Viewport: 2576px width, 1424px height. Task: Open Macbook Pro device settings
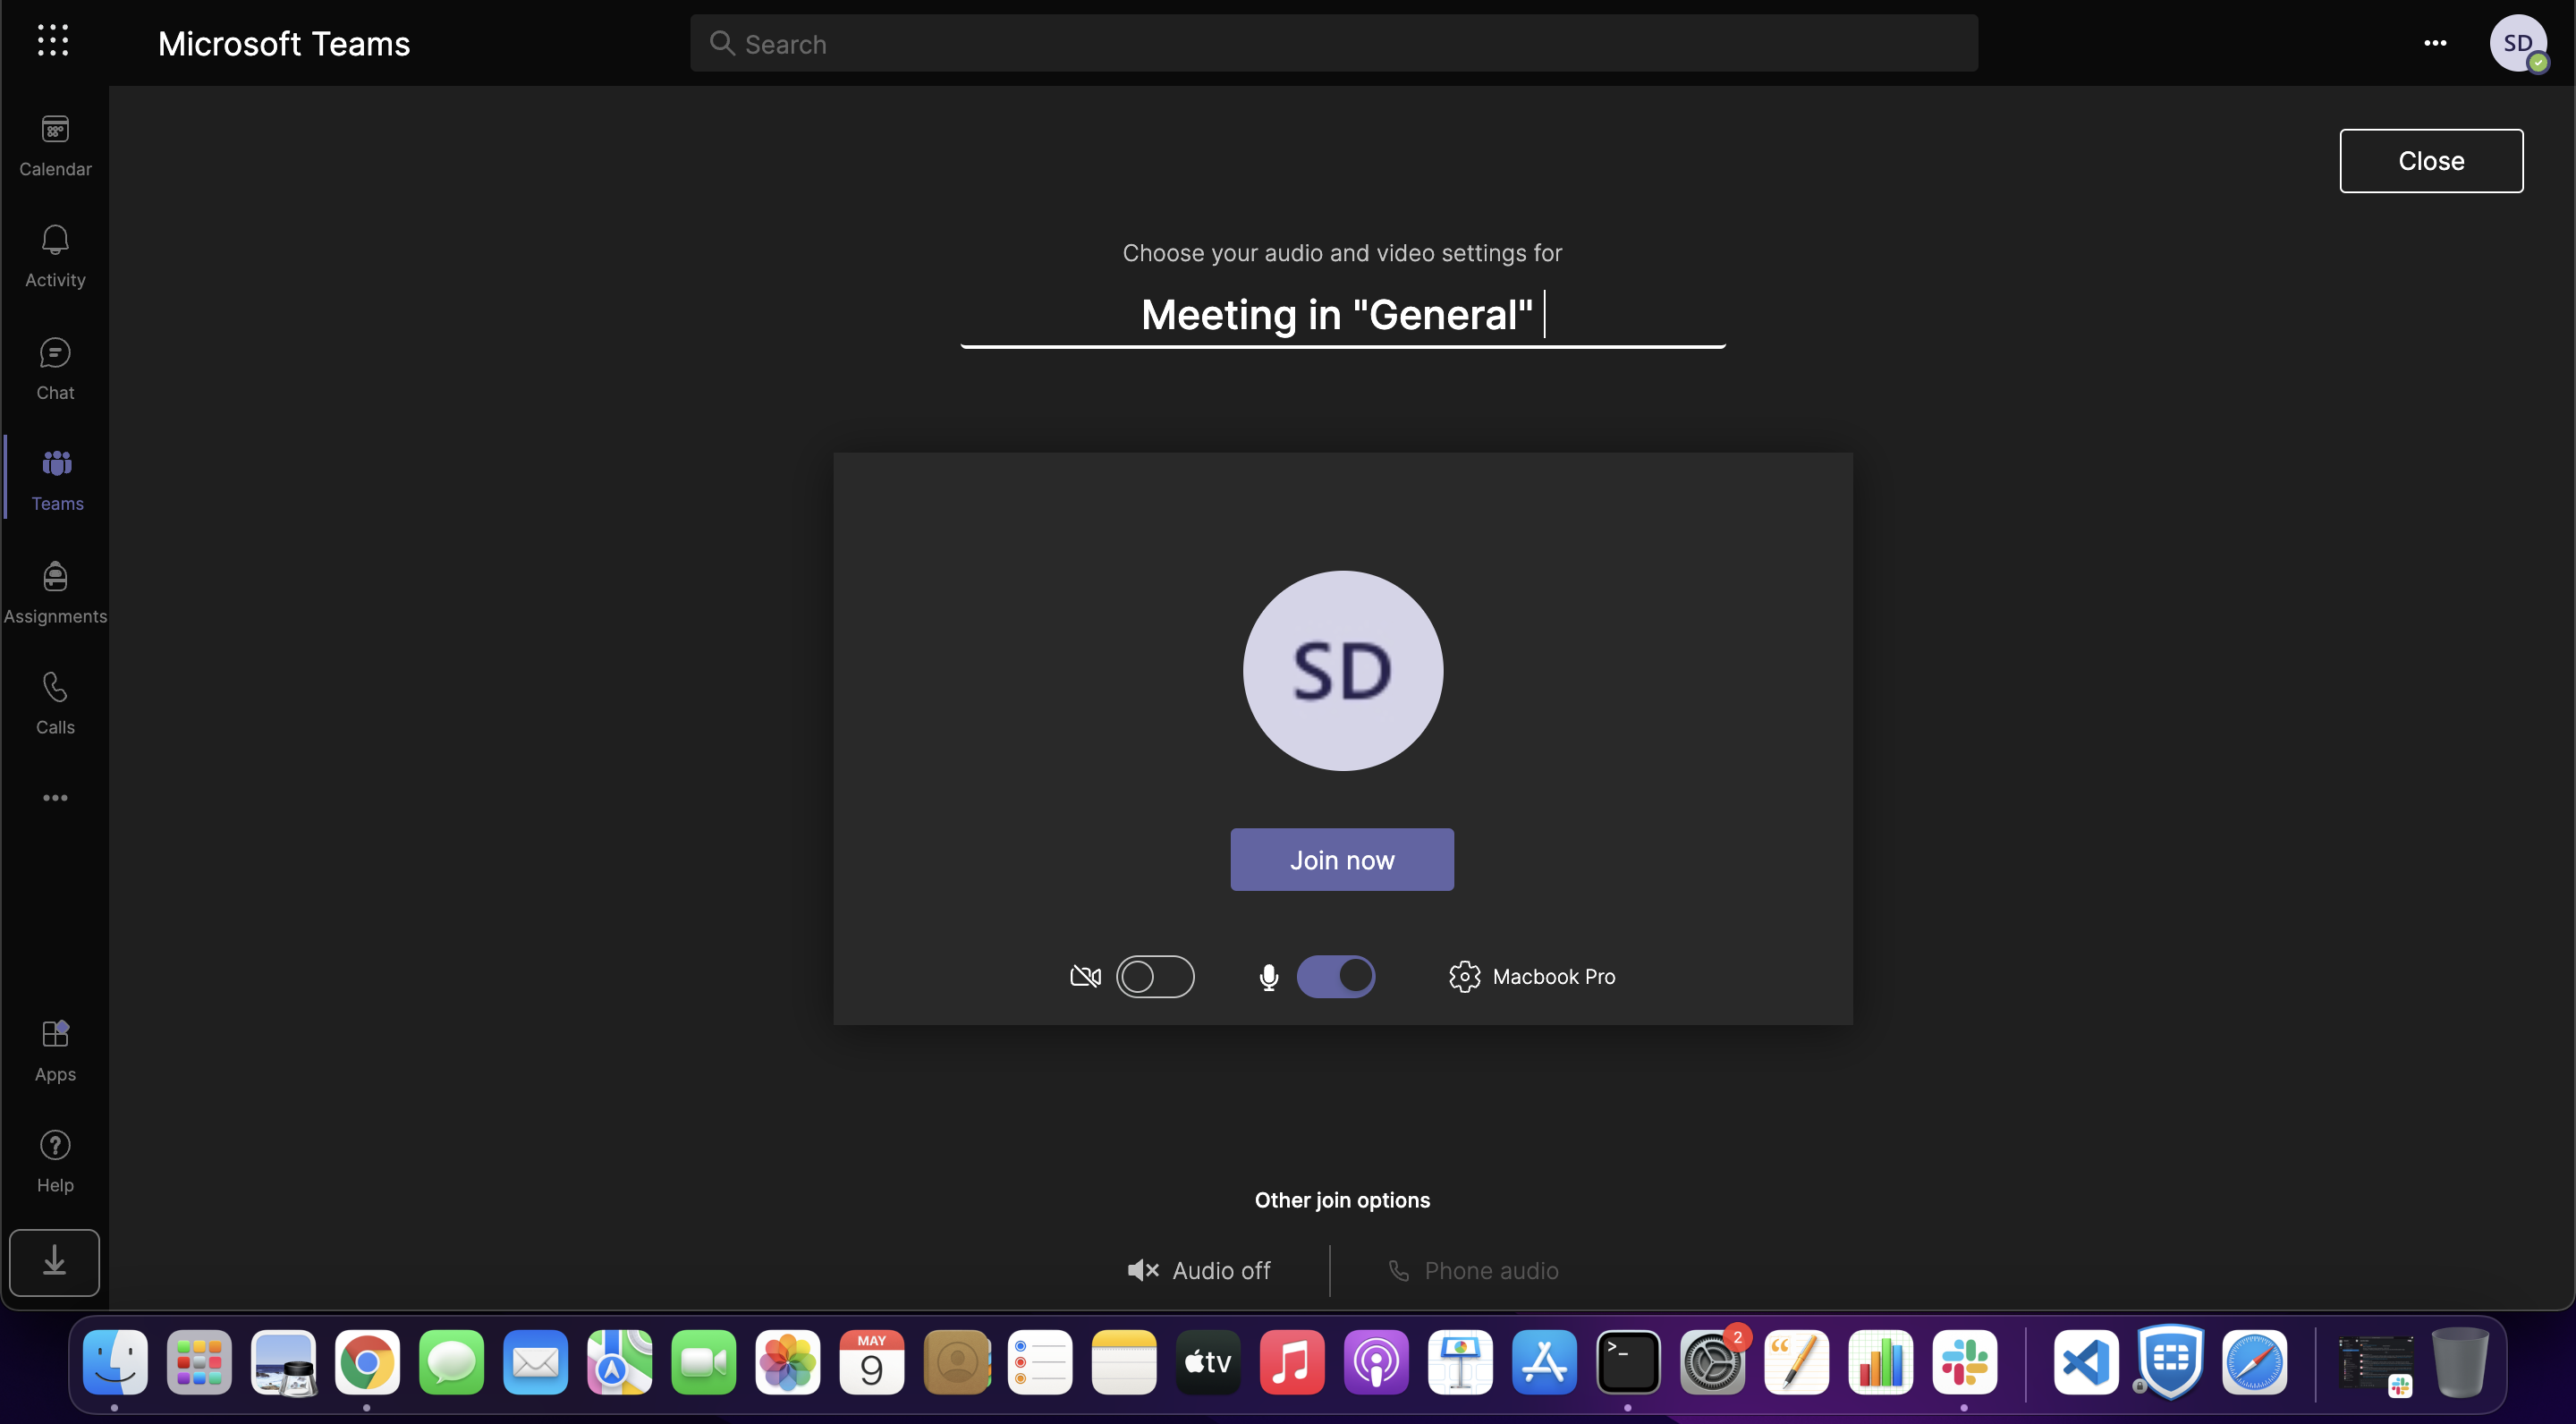pyautogui.click(x=1532, y=976)
